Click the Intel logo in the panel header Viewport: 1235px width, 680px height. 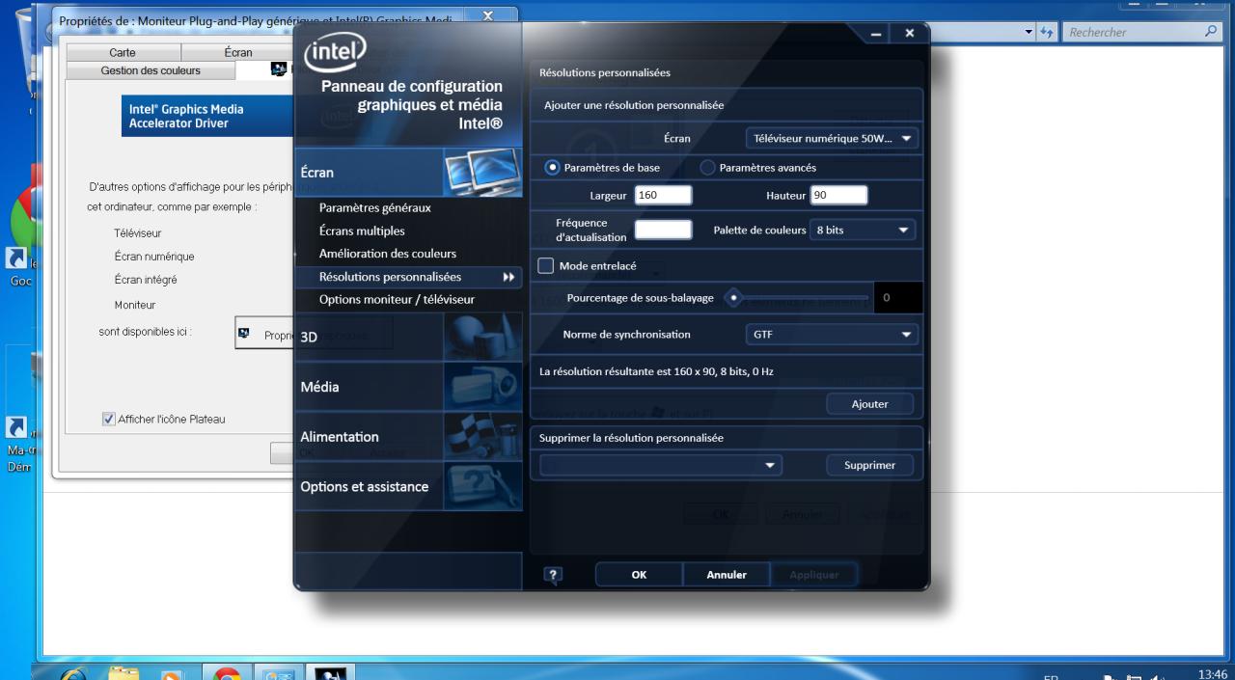point(334,54)
